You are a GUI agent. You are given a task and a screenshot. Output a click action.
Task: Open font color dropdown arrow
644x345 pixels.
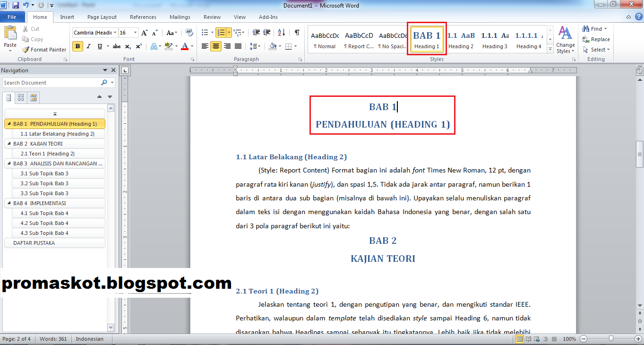pyautogui.click(x=191, y=46)
